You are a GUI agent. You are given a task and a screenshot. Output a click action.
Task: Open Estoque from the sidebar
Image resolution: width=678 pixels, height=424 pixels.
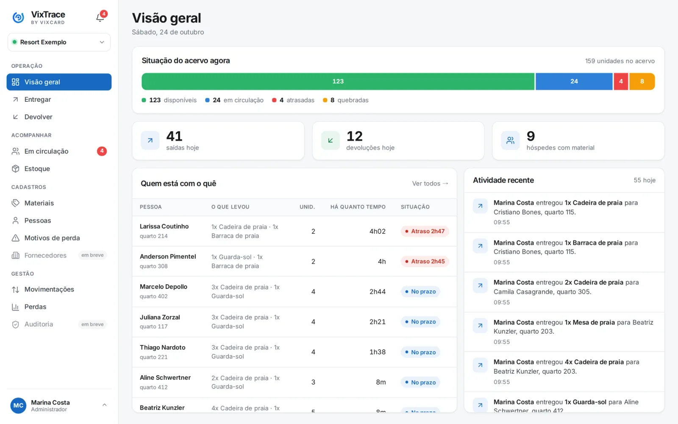tap(59, 169)
